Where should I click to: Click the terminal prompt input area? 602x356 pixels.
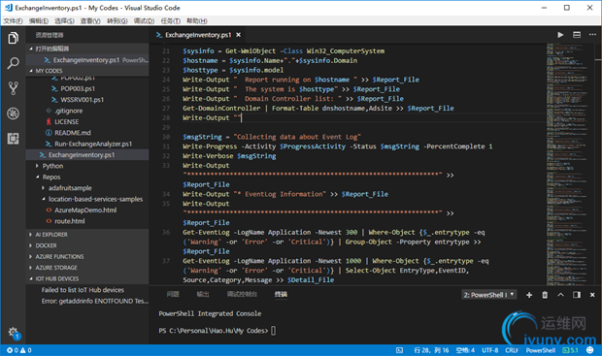(273, 331)
